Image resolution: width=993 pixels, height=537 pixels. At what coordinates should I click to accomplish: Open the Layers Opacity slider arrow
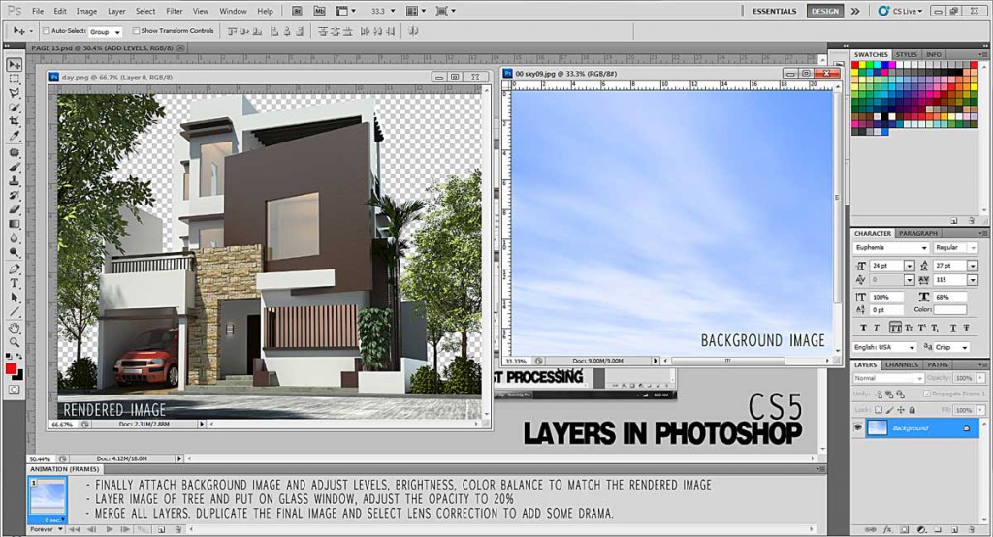[x=981, y=378]
